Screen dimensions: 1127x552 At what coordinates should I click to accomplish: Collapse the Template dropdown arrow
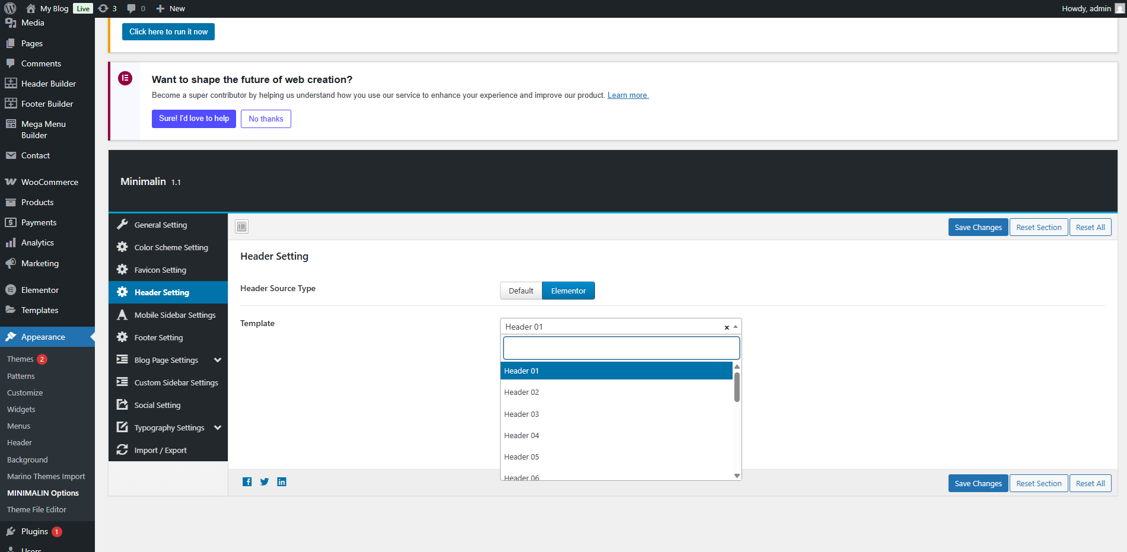(736, 327)
